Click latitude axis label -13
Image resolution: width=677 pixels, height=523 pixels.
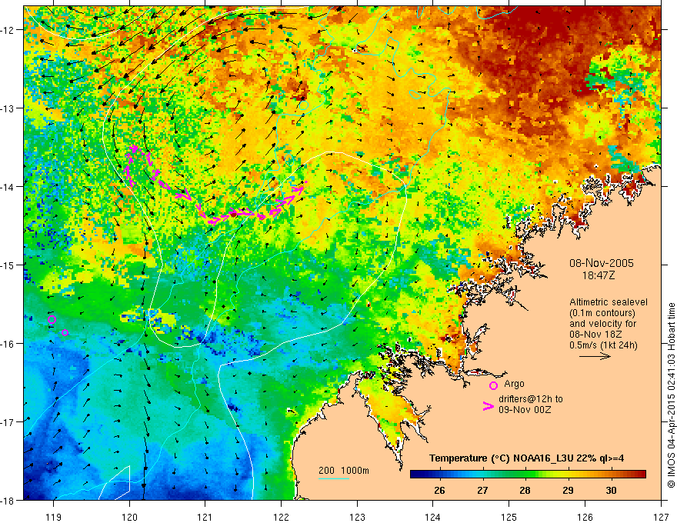tap(7, 108)
